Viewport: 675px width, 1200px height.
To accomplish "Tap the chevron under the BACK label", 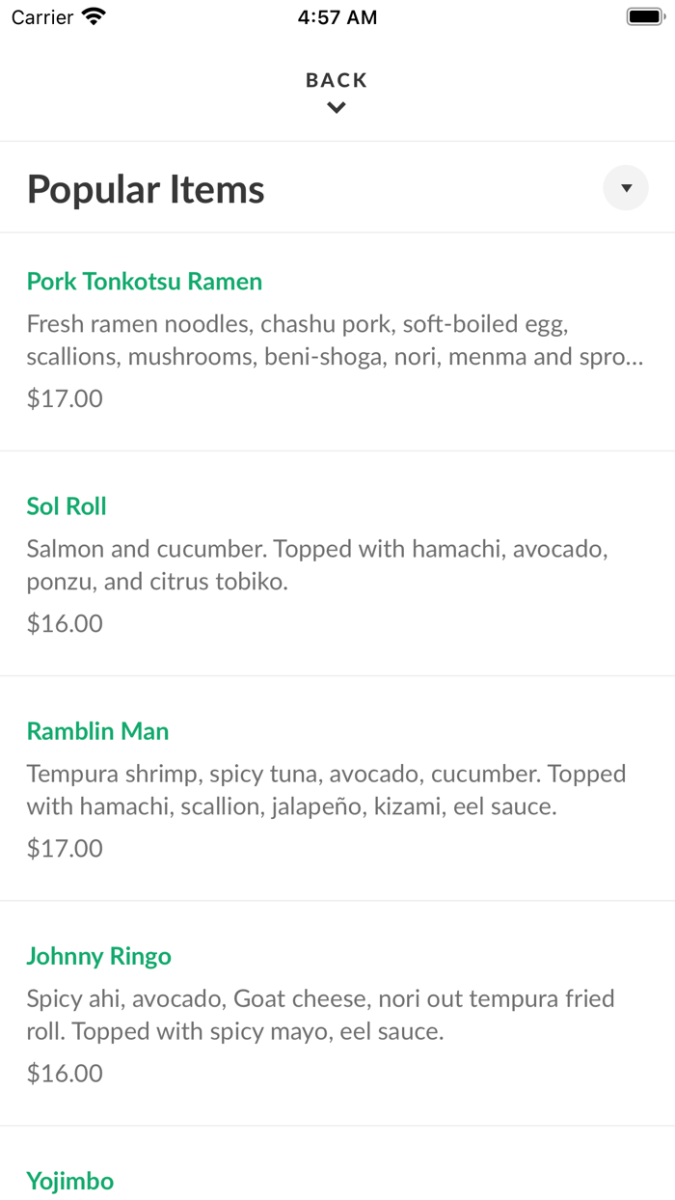I will pyautogui.click(x=336, y=107).
